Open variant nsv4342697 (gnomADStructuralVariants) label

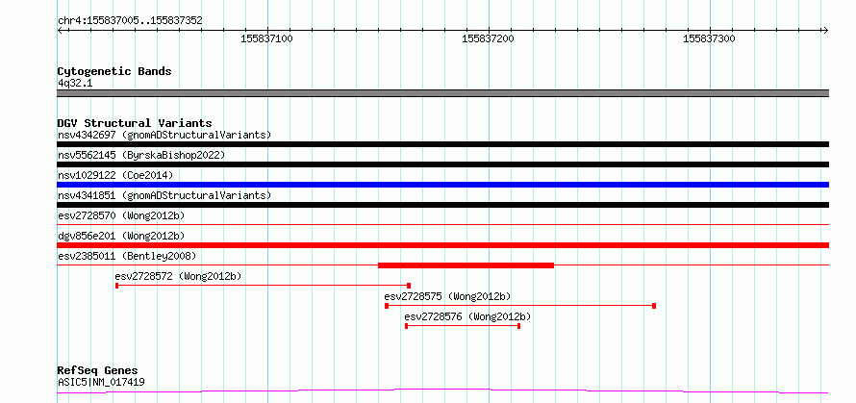(164, 135)
